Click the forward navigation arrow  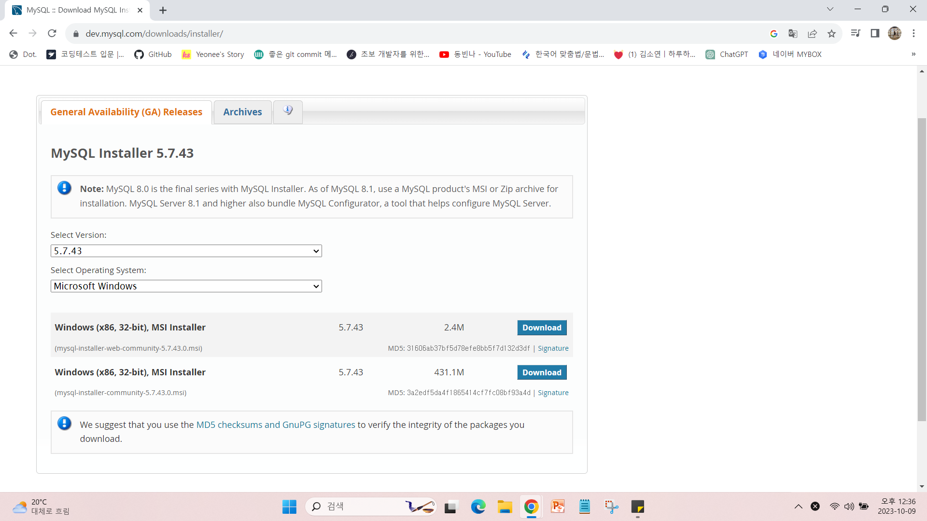tap(33, 33)
